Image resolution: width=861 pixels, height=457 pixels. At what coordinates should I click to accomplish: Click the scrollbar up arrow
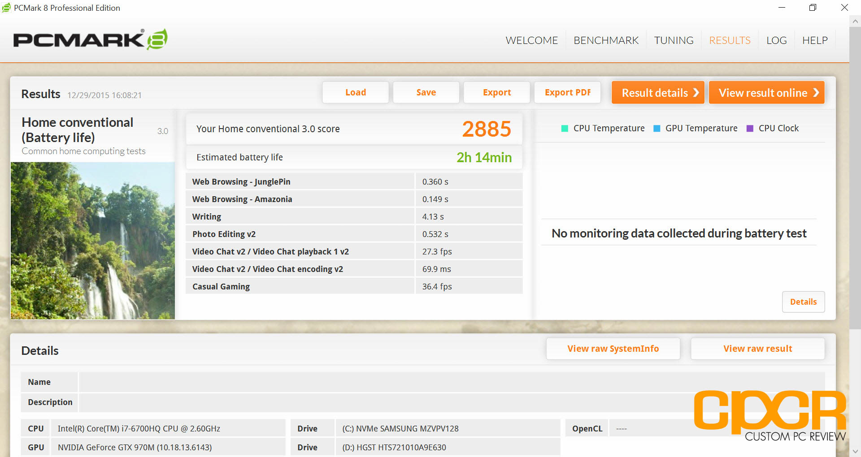click(855, 21)
